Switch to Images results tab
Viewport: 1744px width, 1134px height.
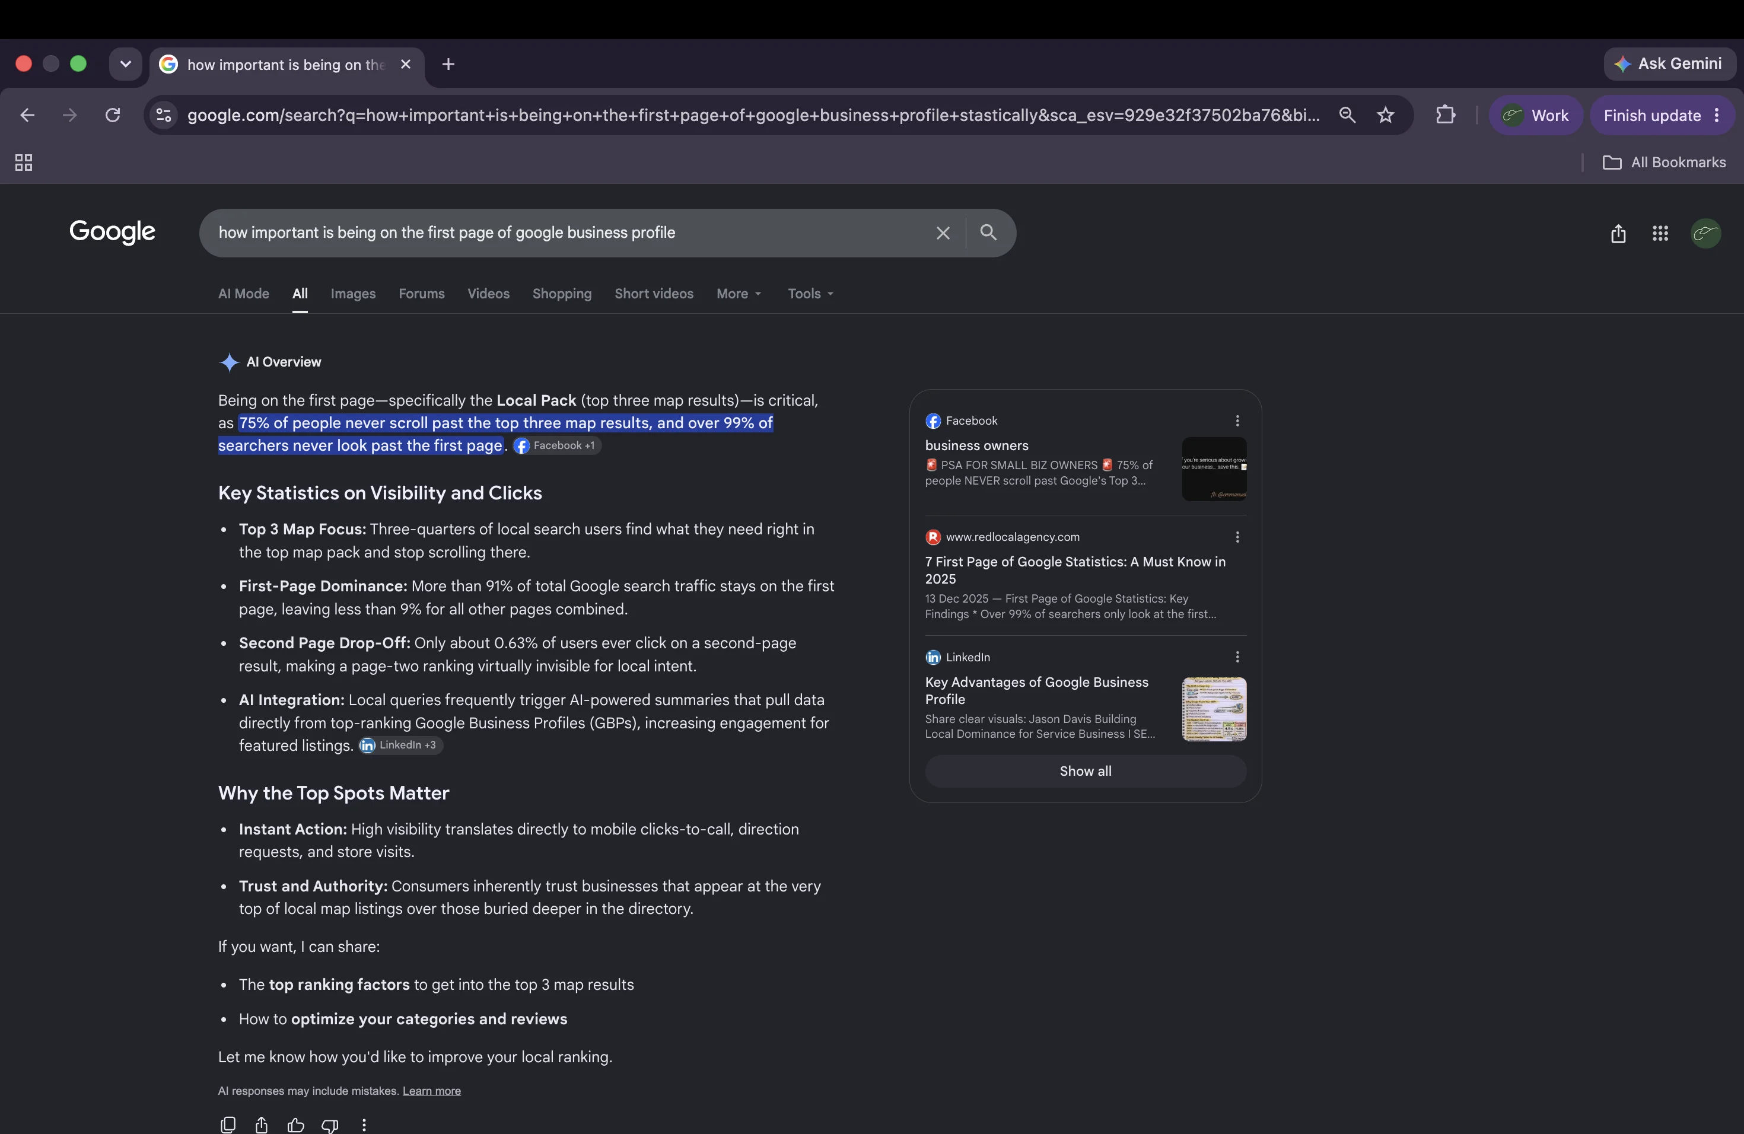point(353,294)
